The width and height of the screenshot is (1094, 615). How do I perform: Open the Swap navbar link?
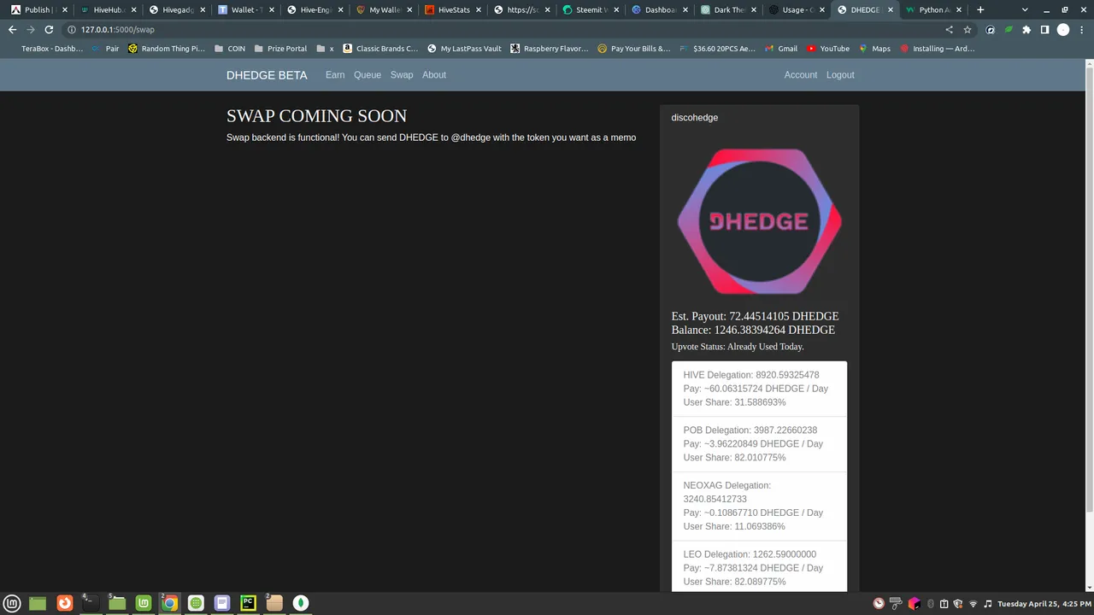[x=402, y=75]
